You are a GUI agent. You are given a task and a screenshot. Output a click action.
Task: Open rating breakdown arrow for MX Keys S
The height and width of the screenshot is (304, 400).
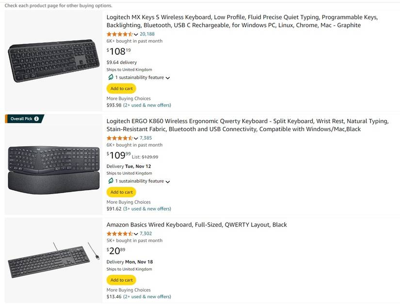click(x=136, y=34)
